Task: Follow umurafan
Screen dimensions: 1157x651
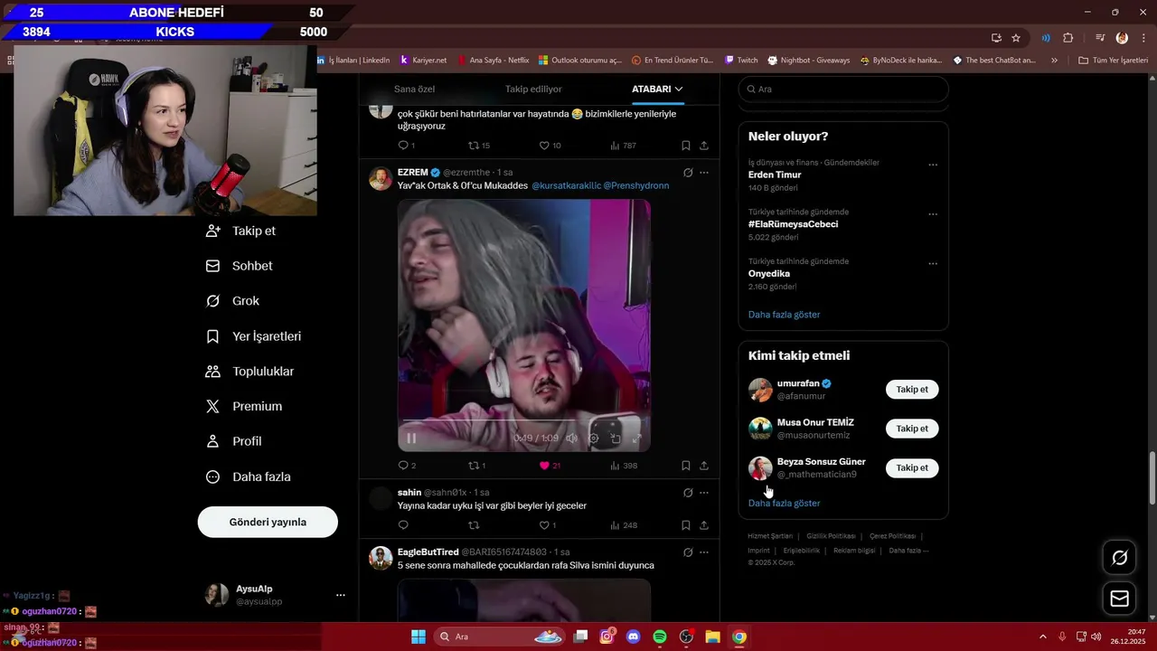Action: [x=912, y=390]
